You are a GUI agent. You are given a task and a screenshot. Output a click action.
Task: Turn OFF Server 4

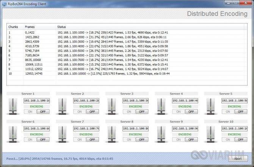(191, 112)
